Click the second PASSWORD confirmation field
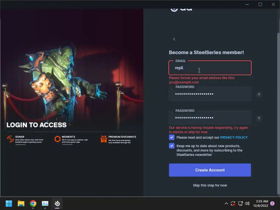Viewport: 280px width, 210px height. coord(210,118)
